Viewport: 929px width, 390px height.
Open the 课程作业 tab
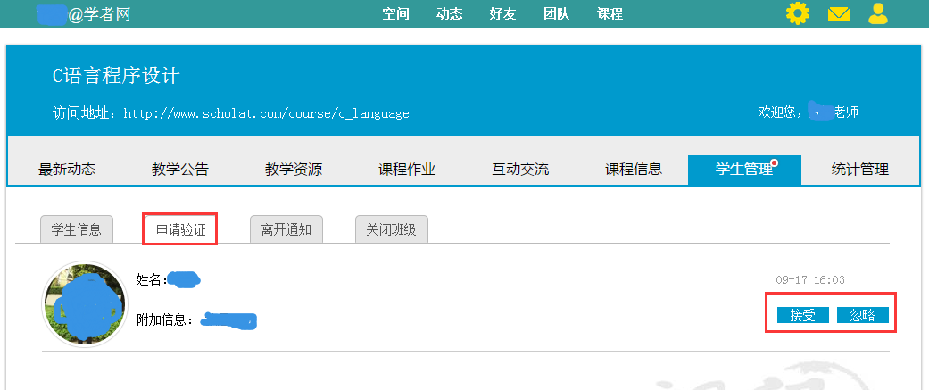tap(407, 170)
